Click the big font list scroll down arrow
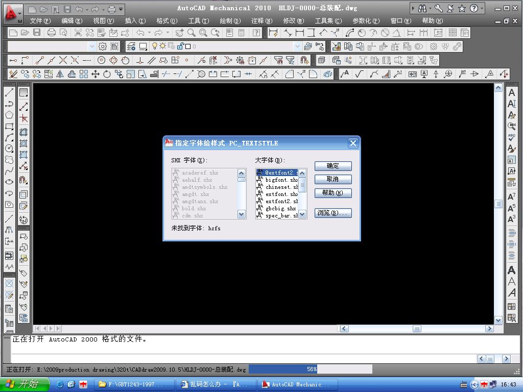 click(302, 214)
